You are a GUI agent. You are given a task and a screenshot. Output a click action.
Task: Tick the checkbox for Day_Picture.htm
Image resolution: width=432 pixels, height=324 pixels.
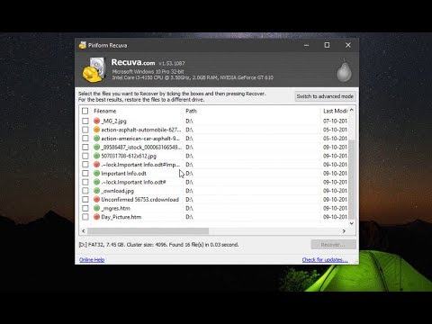click(x=85, y=217)
